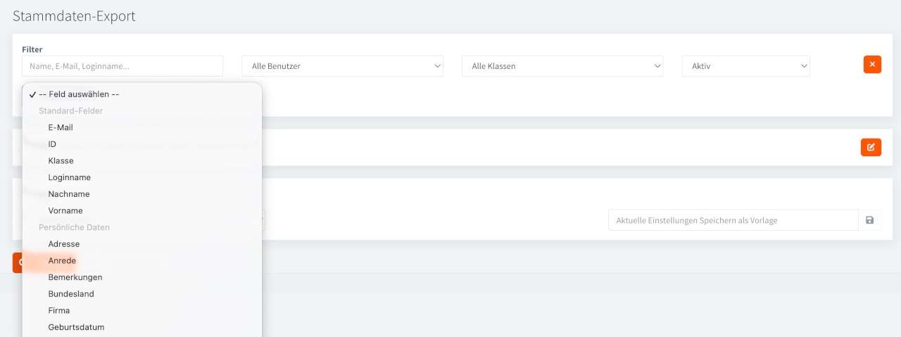Select Firma in the dropdown list
The image size is (901, 337).
59,310
